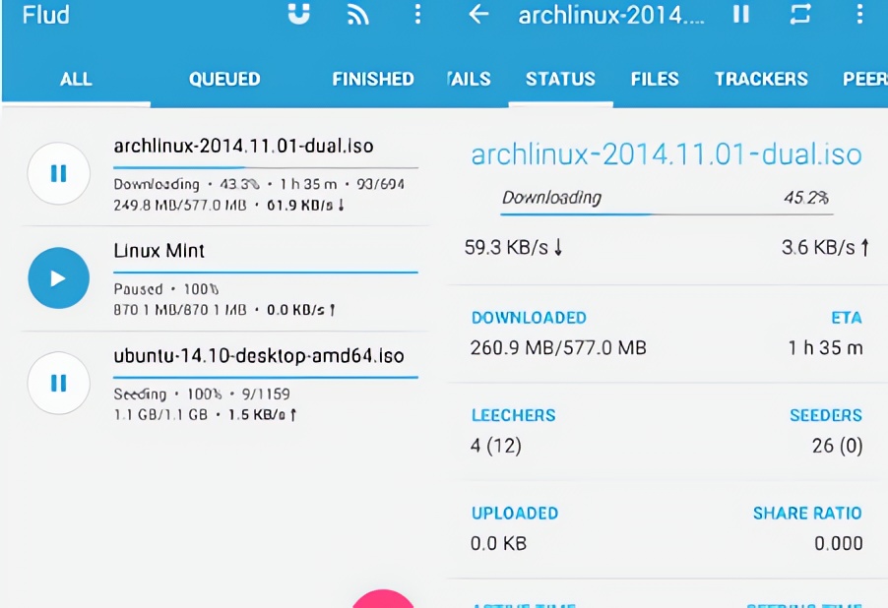Open ubuntu-14.10-desktop-amd64.iso torrent entry
The image size is (888, 608).
(x=259, y=356)
